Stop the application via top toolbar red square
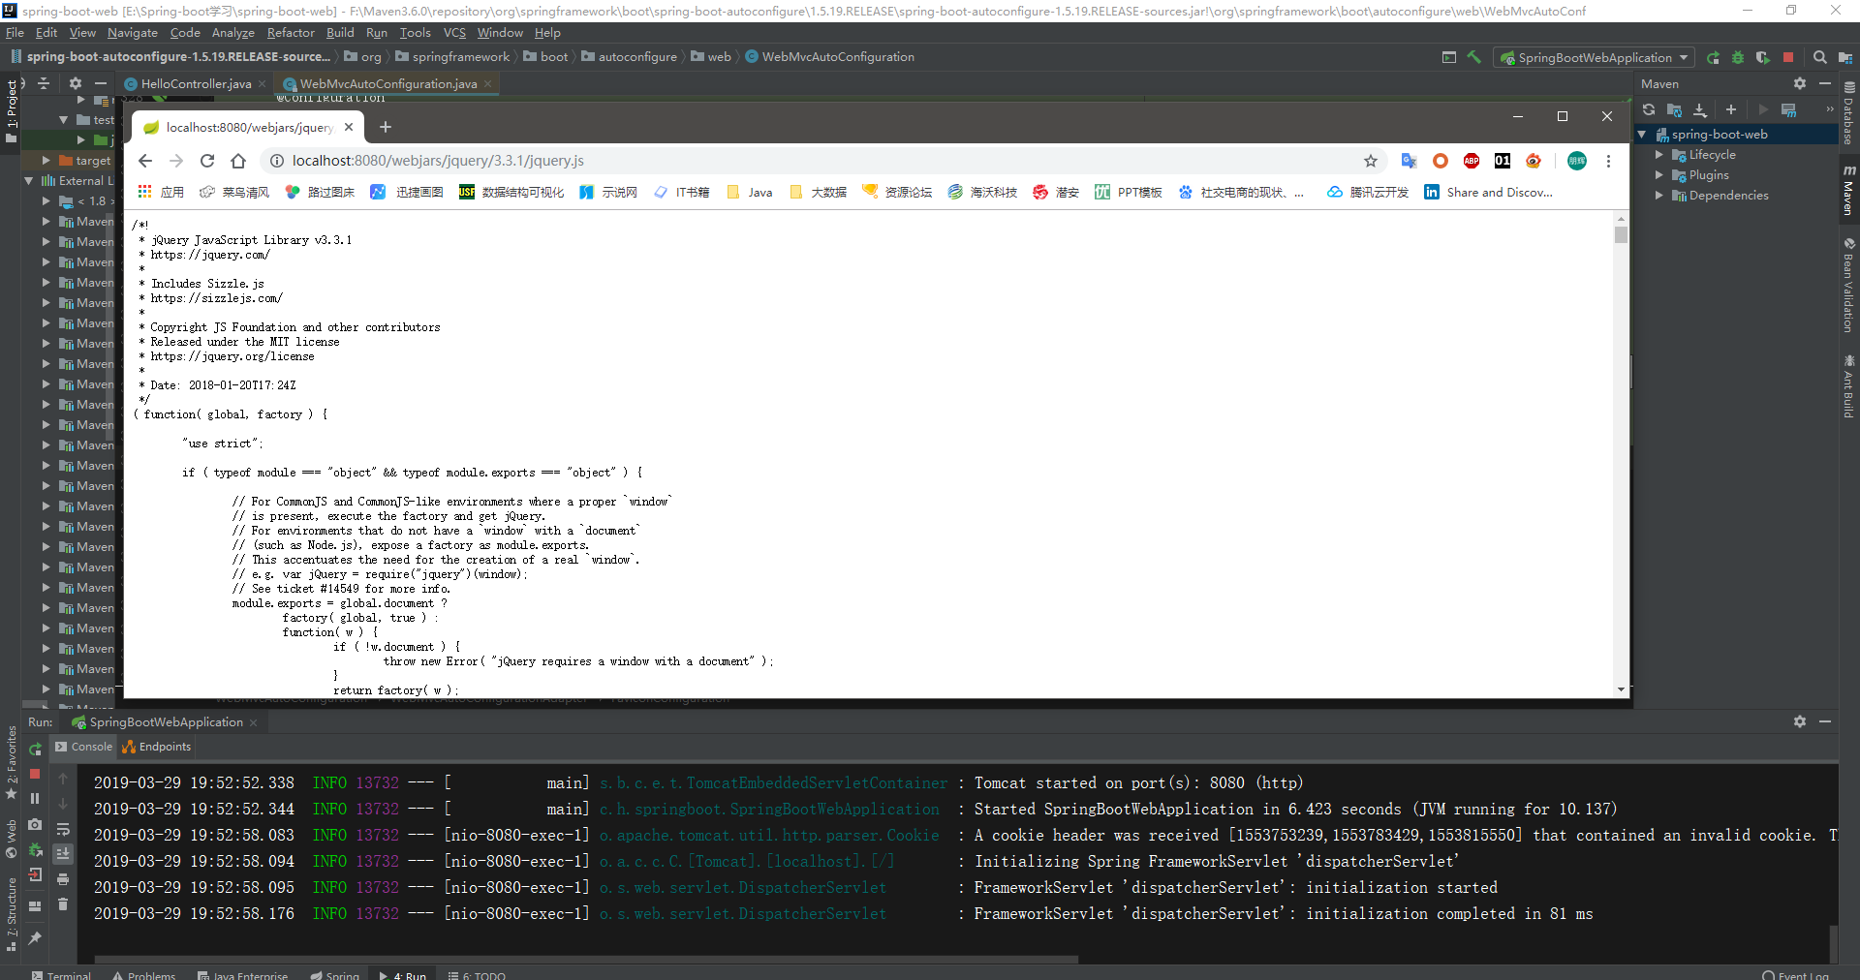Viewport: 1860px width, 980px height. (x=1788, y=57)
